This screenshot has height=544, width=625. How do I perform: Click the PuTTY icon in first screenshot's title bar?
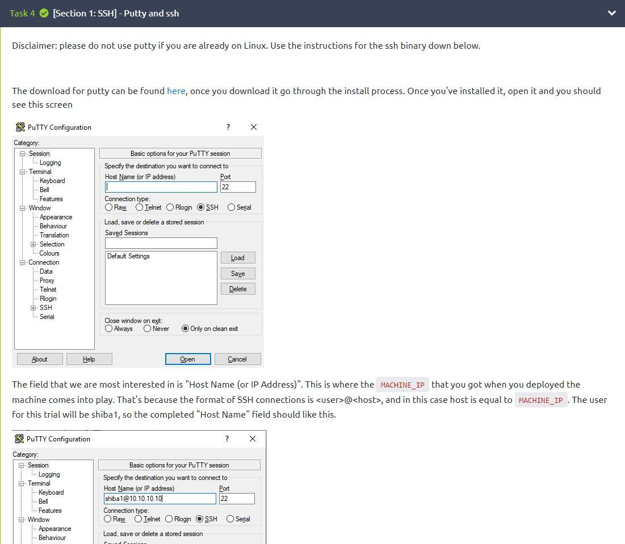point(20,127)
